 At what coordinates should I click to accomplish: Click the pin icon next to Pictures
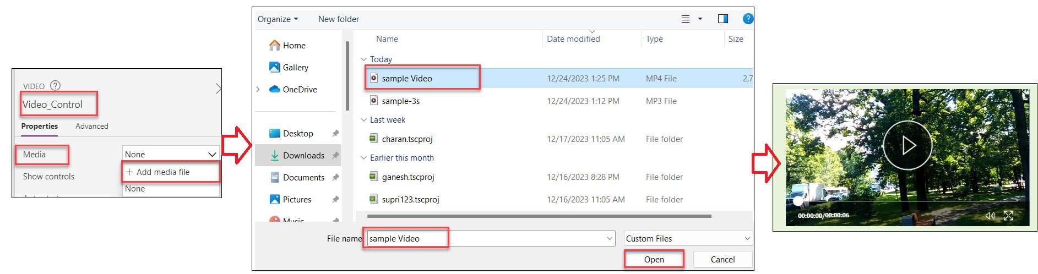(x=335, y=199)
